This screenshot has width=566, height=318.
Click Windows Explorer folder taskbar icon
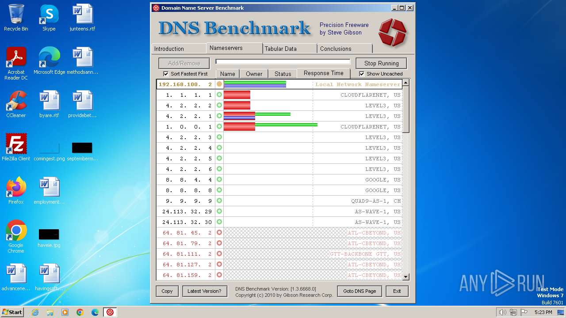click(x=50, y=312)
